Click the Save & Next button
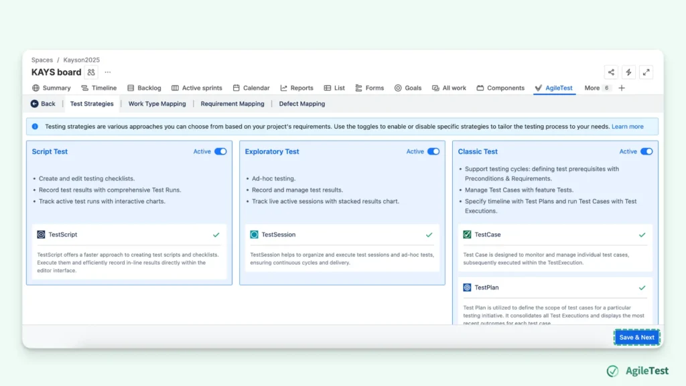Viewport: 686px width, 386px height. [636, 338]
